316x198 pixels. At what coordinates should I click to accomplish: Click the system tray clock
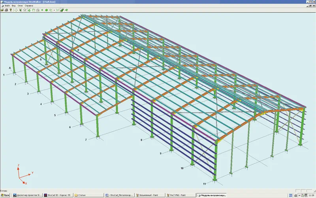pos(311,195)
